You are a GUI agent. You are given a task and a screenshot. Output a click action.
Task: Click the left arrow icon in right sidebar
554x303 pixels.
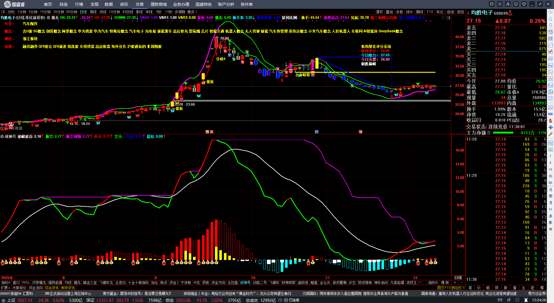coord(551,12)
